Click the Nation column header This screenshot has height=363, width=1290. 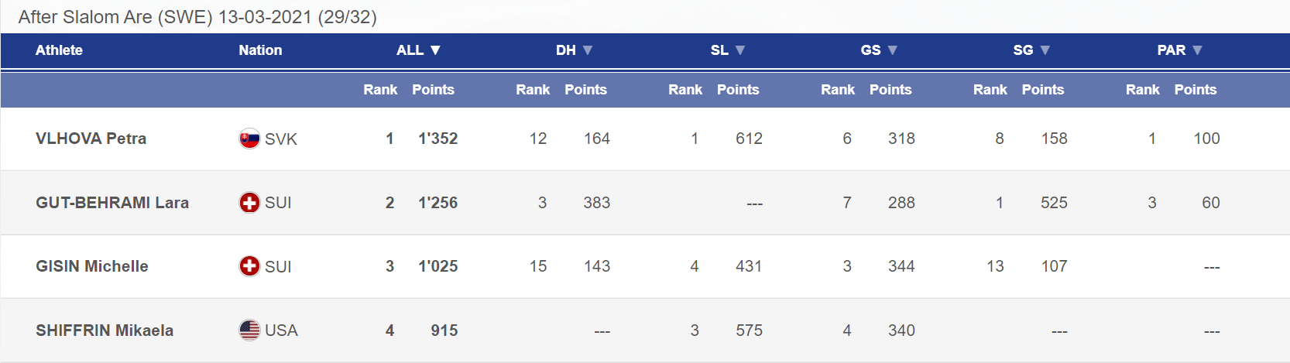[x=260, y=50]
